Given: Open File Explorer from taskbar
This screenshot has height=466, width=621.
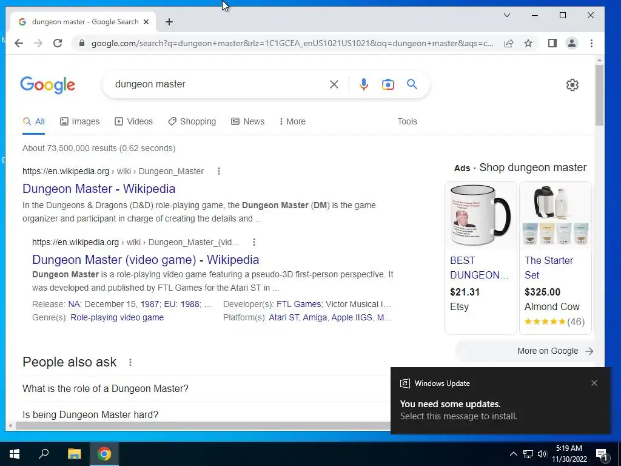Looking at the screenshot, I should click(x=74, y=454).
